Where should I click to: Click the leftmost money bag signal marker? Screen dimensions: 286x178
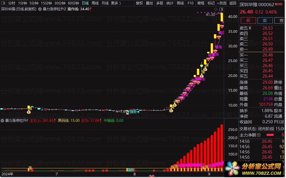(x=29, y=112)
